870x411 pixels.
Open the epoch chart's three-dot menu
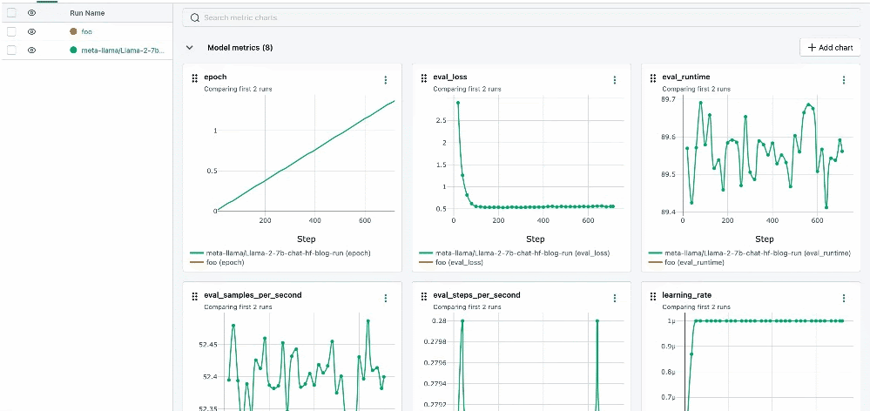coord(386,80)
